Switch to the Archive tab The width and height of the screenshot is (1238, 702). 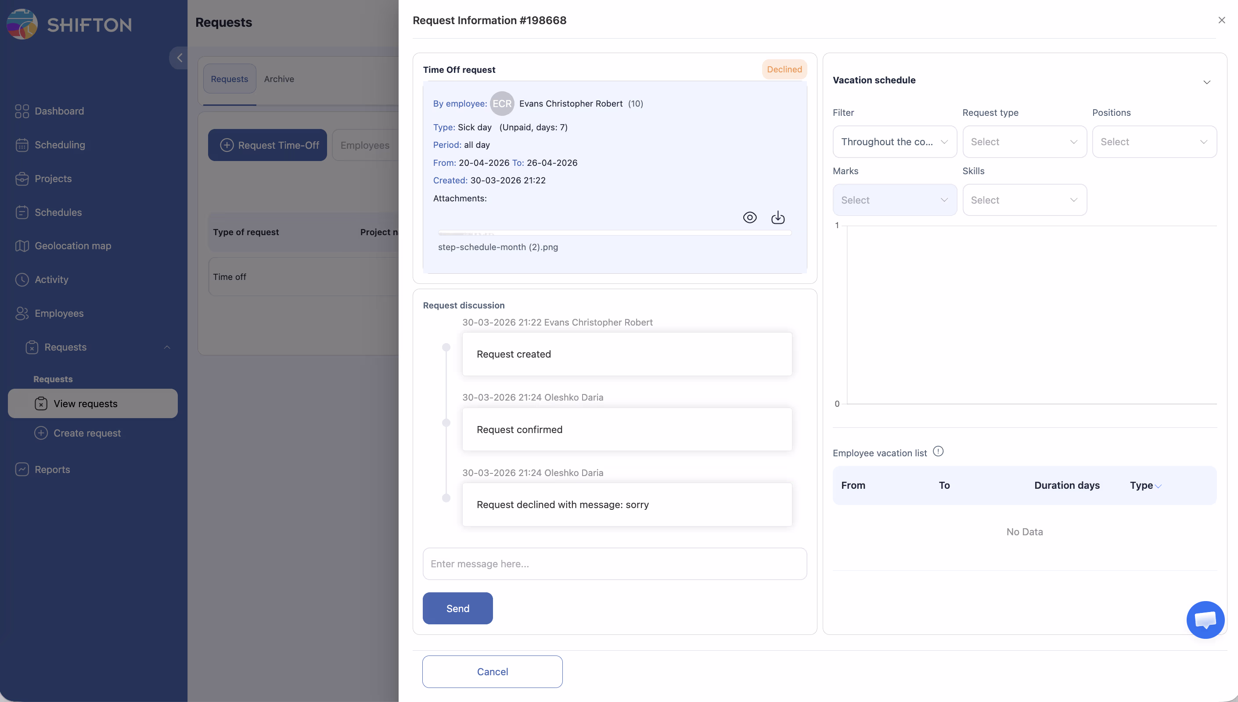pyautogui.click(x=279, y=79)
